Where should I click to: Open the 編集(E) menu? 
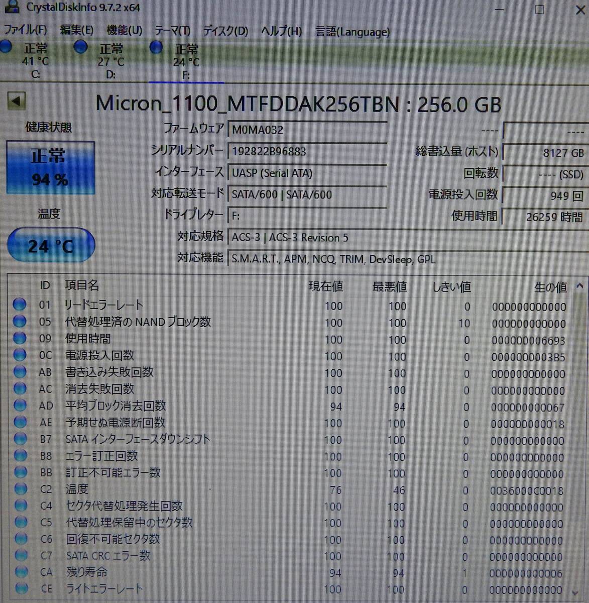click(x=77, y=31)
